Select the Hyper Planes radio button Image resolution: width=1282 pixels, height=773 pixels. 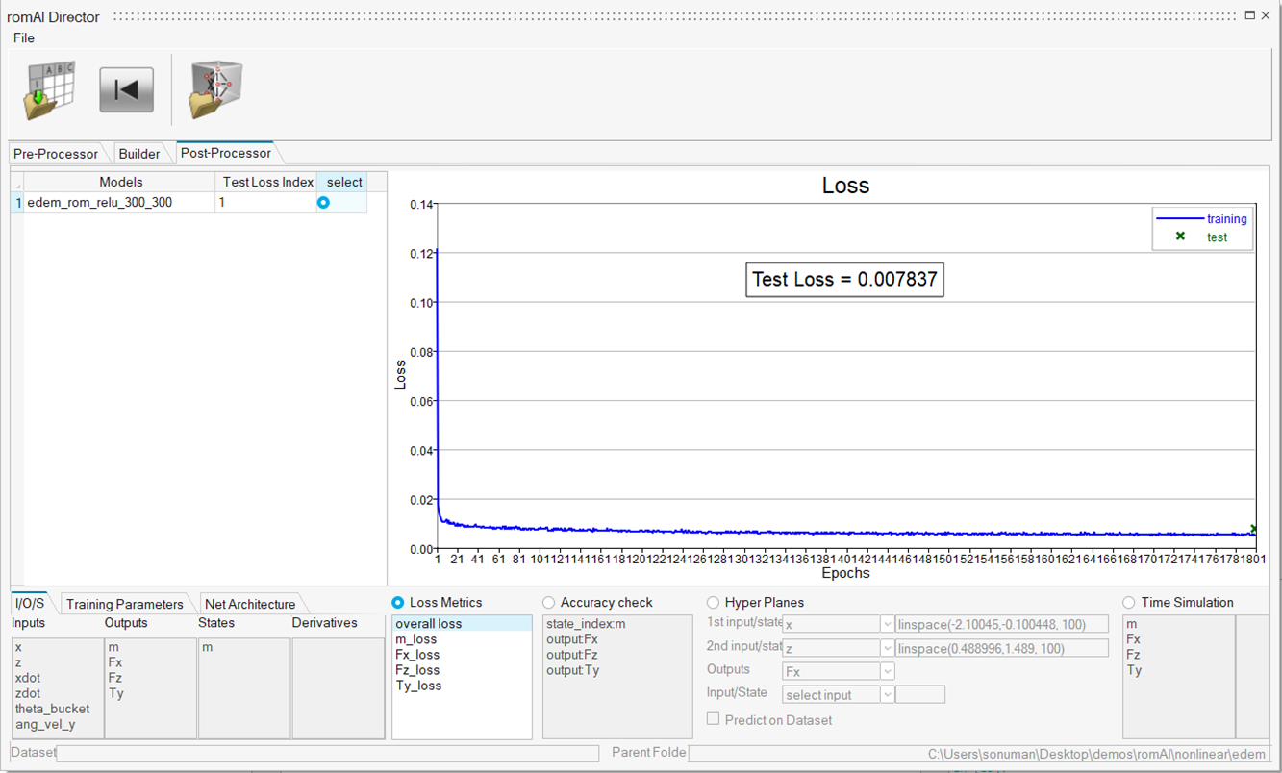[x=713, y=603]
